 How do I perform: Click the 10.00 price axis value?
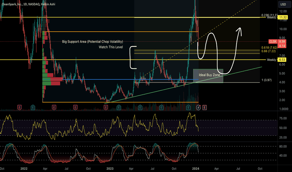point(283,29)
